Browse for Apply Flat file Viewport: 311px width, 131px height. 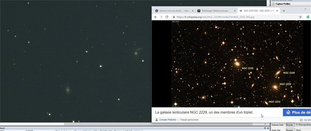click(x=290, y=130)
